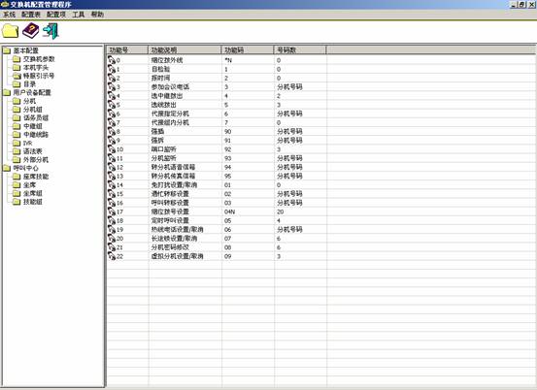Image resolution: width=537 pixels, height=390 pixels.
Task: Click the IVR folder icon in tree
Action: point(17,143)
